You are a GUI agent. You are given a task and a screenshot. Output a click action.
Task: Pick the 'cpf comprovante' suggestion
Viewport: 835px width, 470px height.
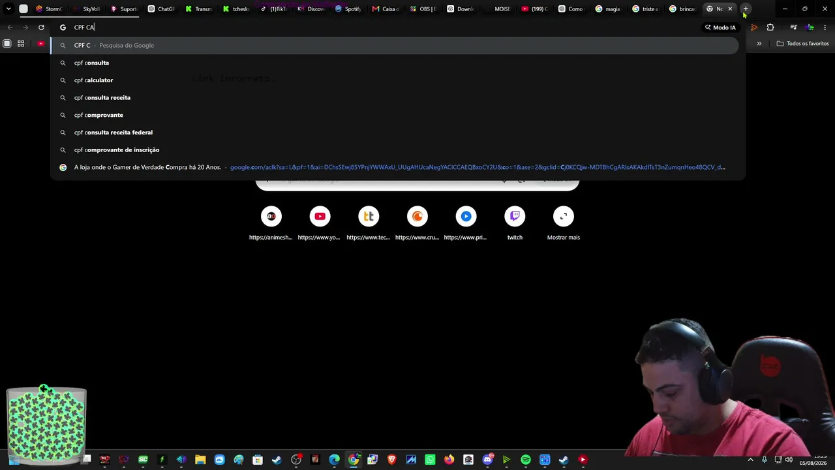click(395, 115)
